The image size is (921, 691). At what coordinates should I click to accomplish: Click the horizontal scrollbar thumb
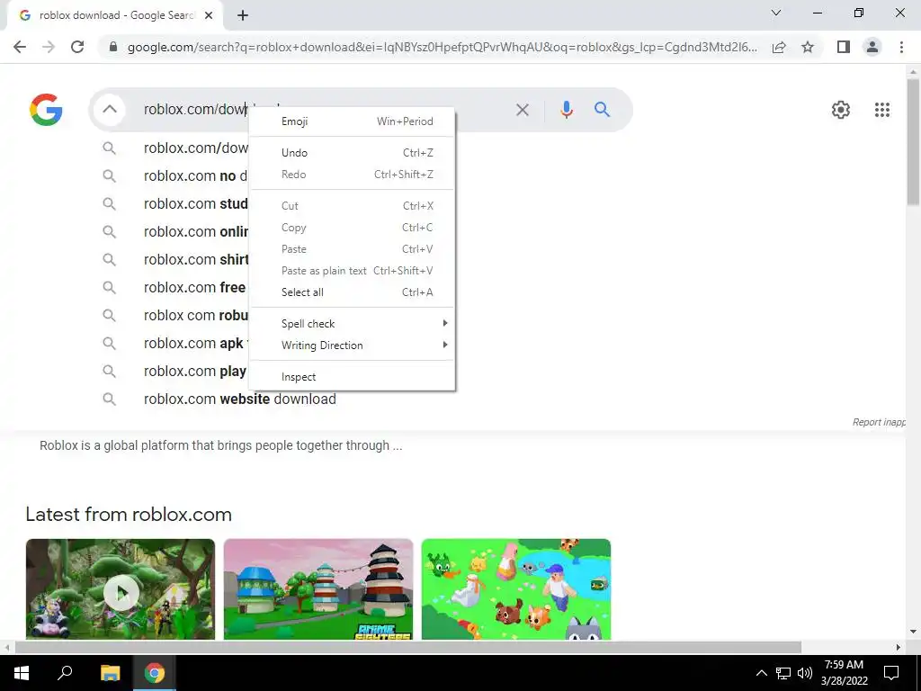(408, 647)
